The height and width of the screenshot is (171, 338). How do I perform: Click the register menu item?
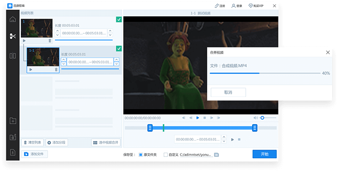tap(220, 6)
